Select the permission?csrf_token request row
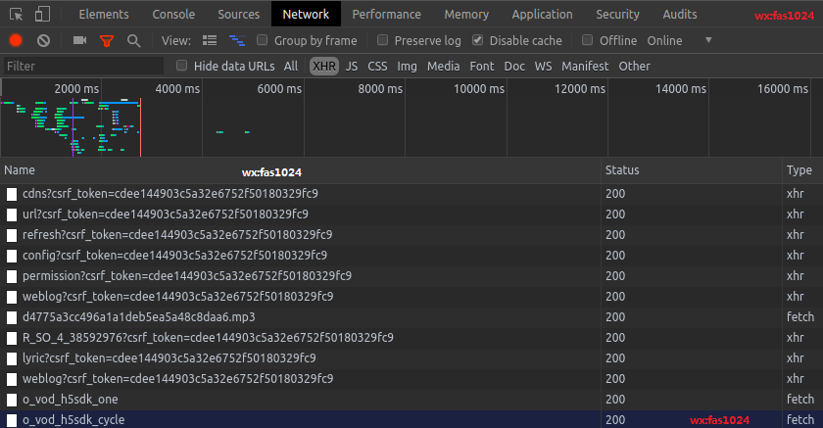Screen dimensions: 823x428 pos(411,276)
